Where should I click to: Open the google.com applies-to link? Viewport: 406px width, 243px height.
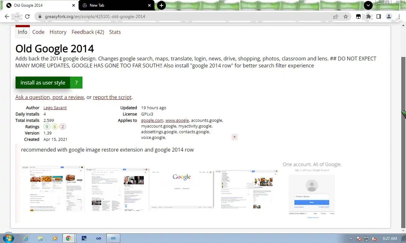click(x=152, y=120)
